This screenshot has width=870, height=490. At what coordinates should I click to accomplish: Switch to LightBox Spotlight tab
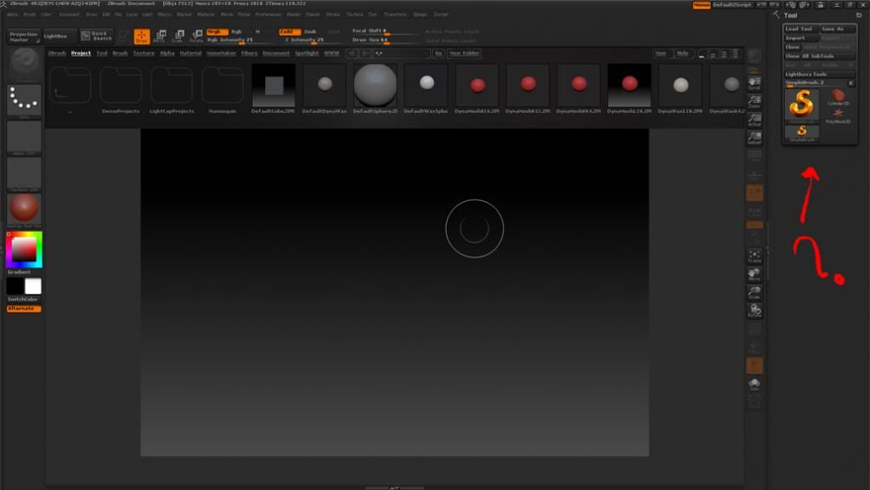pyautogui.click(x=307, y=54)
